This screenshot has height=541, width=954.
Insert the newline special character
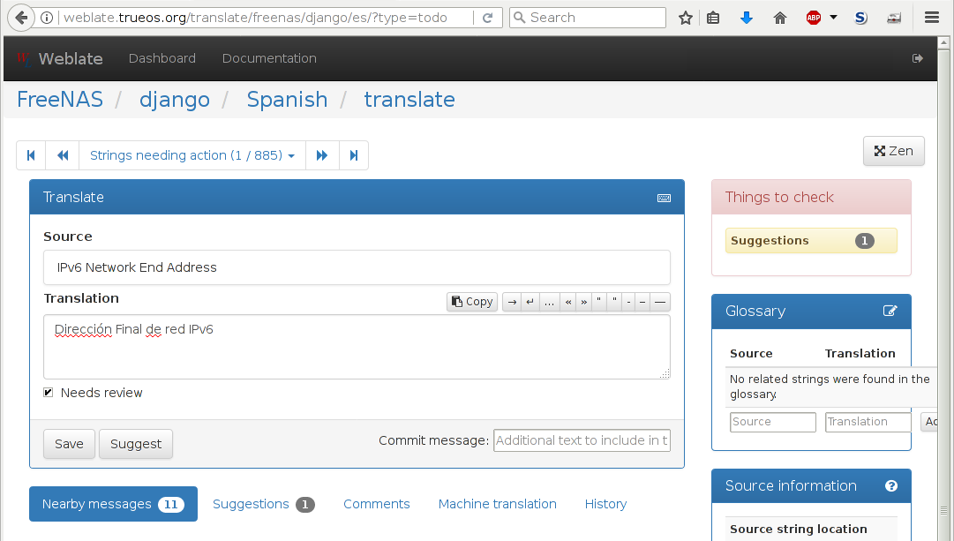(x=530, y=301)
